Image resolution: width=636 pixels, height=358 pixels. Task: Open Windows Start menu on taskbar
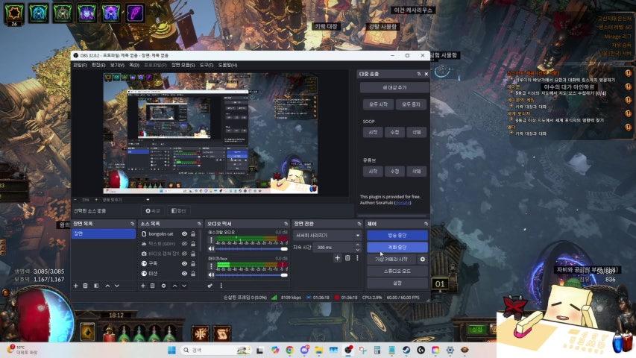171,350
